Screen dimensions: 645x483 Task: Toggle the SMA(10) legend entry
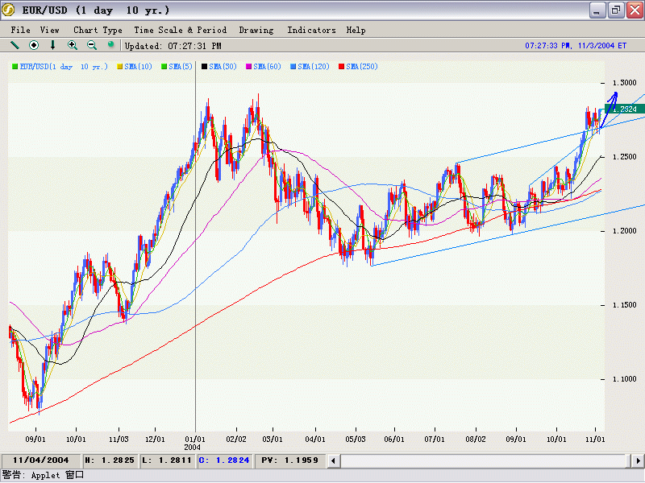[x=139, y=66]
